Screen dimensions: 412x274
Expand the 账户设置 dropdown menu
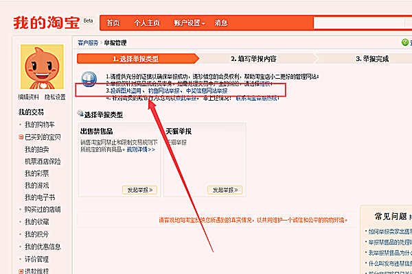point(190,23)
